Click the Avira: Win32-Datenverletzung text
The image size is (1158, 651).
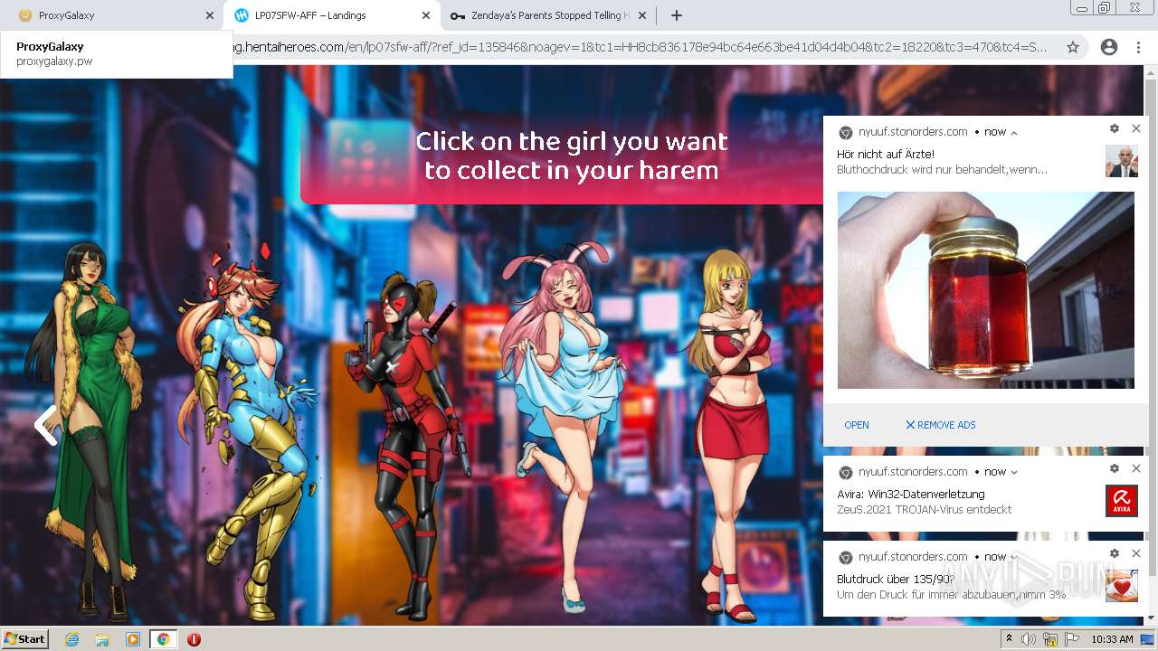point(910,495)
